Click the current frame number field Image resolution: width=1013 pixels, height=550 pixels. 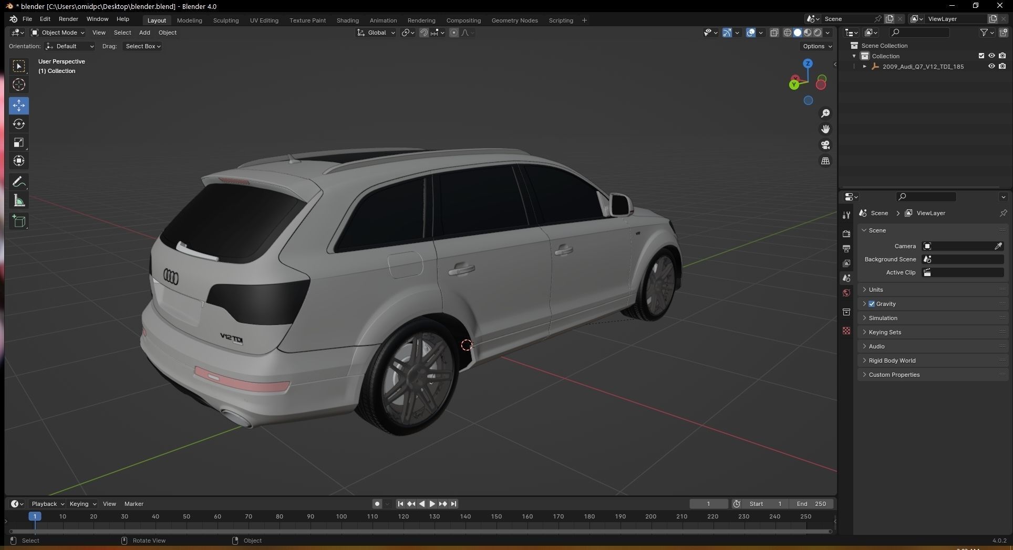(x=708, y=504)
